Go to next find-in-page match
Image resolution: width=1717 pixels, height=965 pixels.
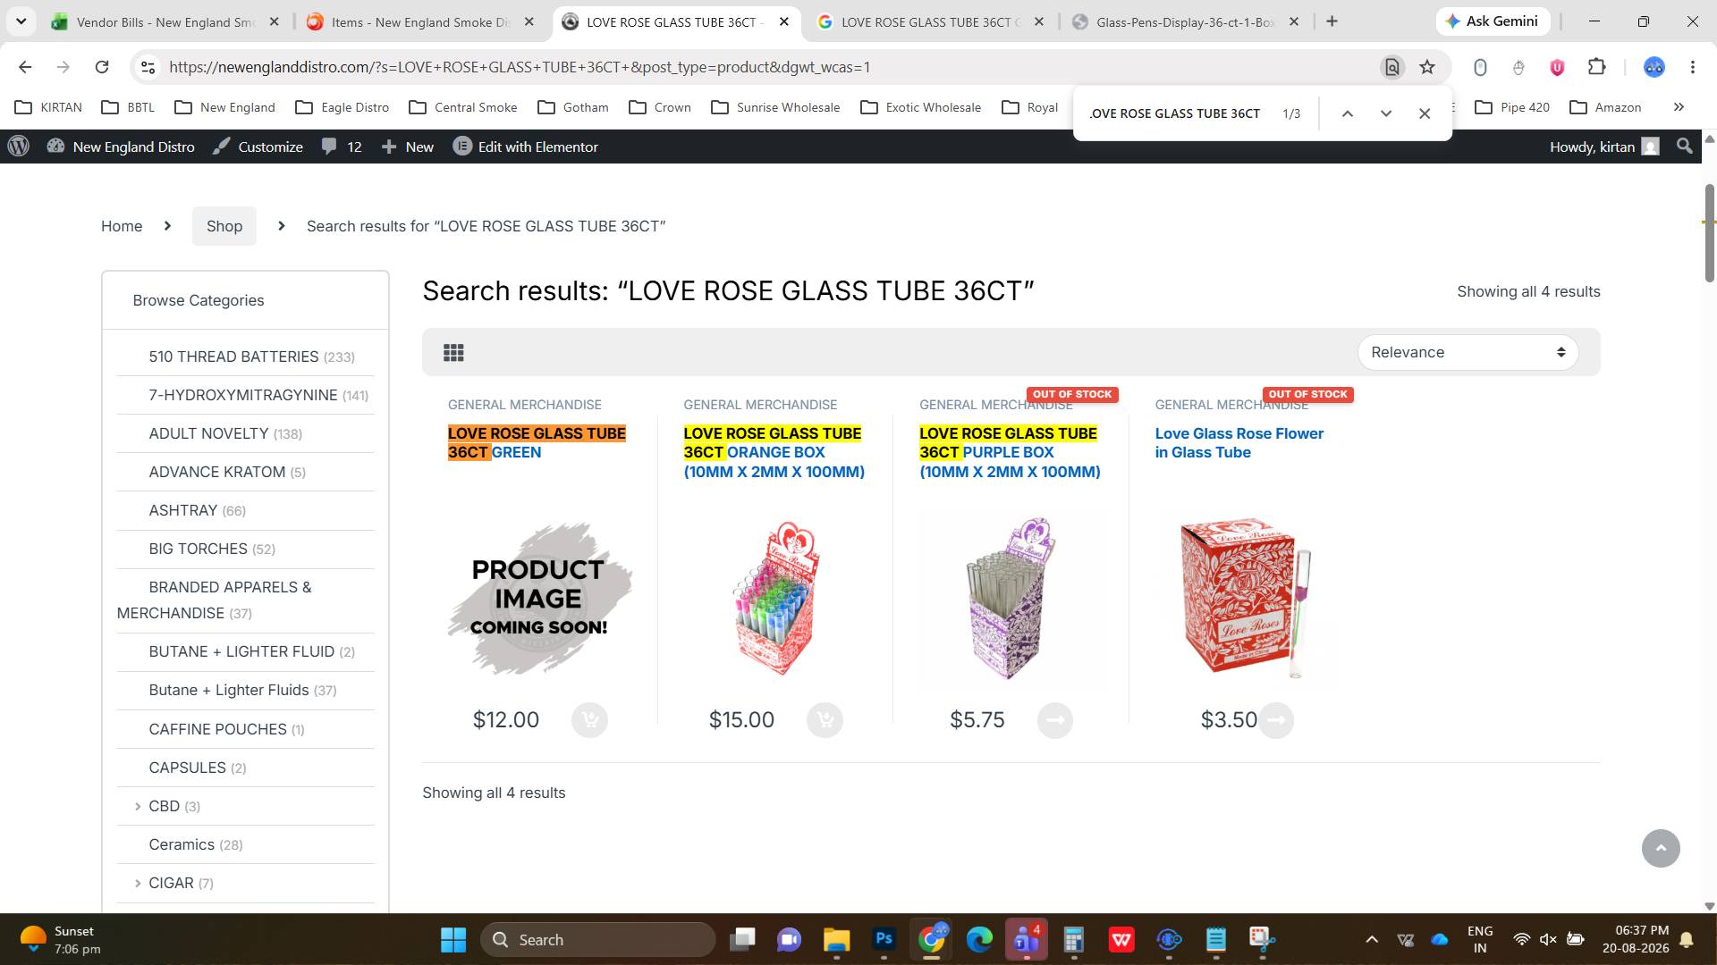click(1386, 113)
